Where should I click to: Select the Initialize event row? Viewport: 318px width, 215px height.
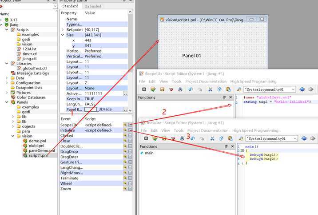[x=91, y=130]
